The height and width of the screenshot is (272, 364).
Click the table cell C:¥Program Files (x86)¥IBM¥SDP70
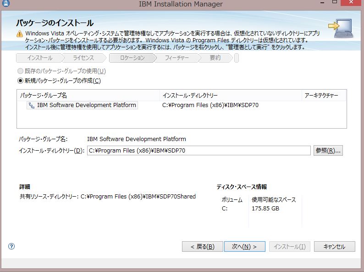click(210, 105)
